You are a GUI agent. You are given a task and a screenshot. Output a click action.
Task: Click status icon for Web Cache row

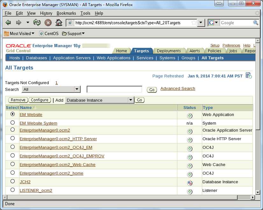pos(190,166)
